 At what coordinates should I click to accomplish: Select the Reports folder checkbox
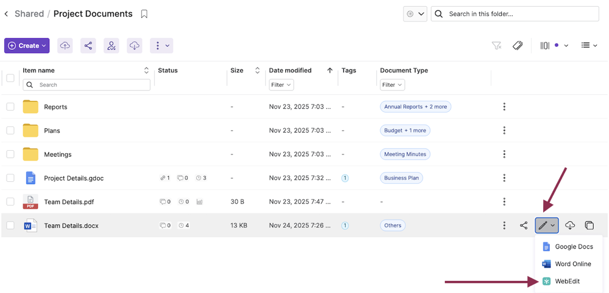(10, 107)
